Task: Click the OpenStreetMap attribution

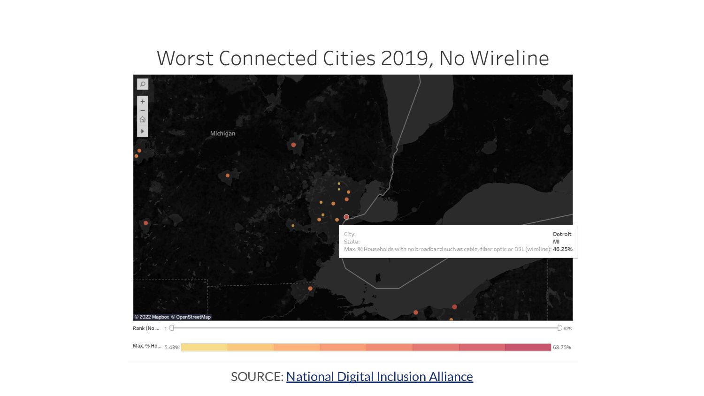Action: click(191, 317)
